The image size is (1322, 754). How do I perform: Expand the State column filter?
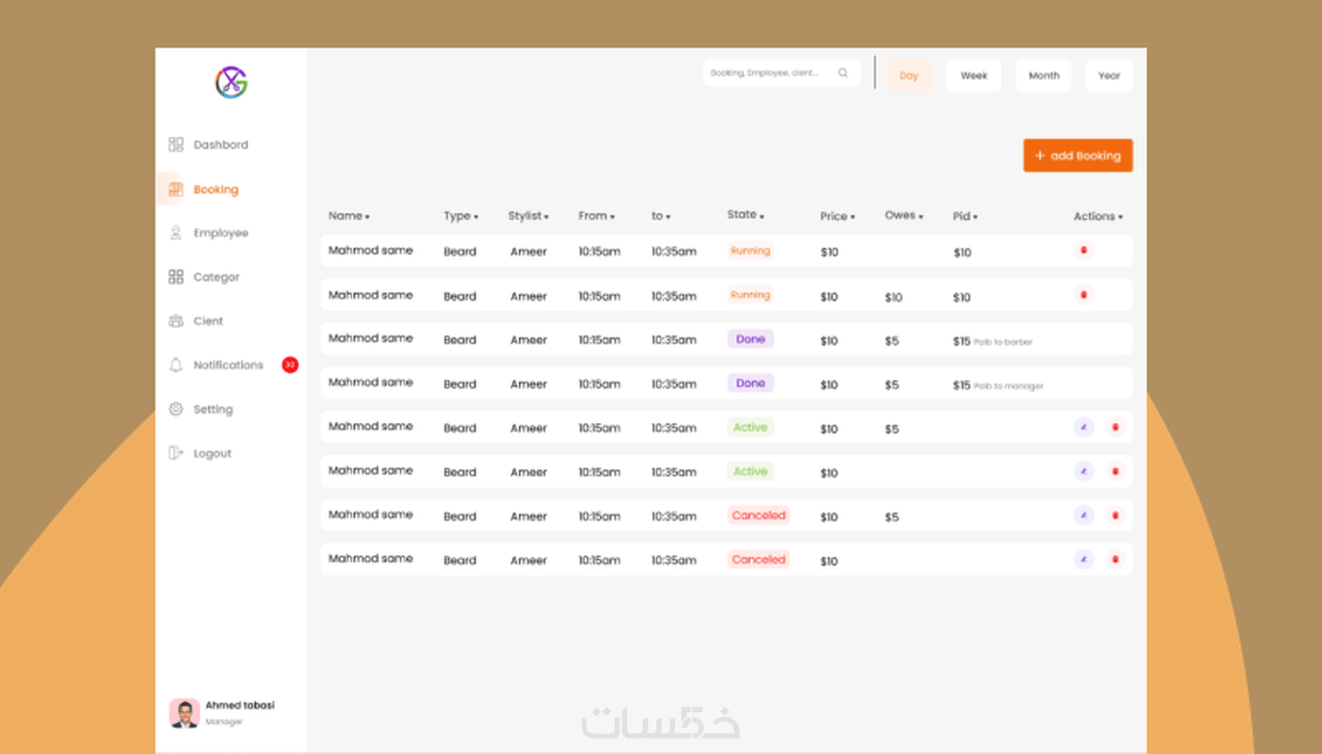tap(762, 216)
